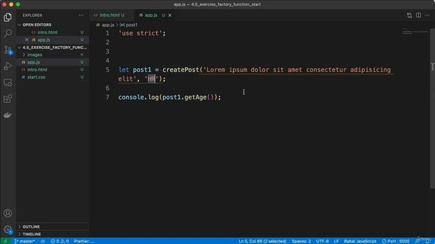The image size is (435, 244).
Task: Click the selected 'HR' string
Action: click(152, 79)
